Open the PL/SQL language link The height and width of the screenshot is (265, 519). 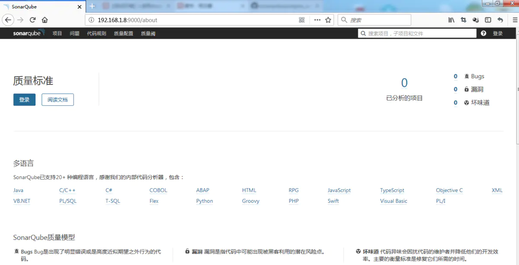click(68, 201)
